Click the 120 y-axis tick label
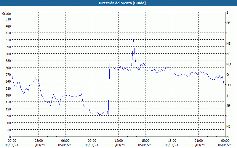The image size is (237, 148). pos(8,109)
